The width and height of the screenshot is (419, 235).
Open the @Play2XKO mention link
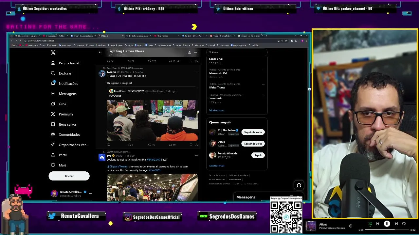(x=153, y=160)
